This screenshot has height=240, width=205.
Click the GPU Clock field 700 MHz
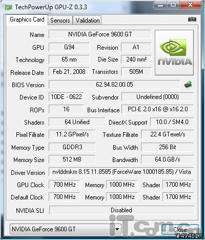[65, 185]
